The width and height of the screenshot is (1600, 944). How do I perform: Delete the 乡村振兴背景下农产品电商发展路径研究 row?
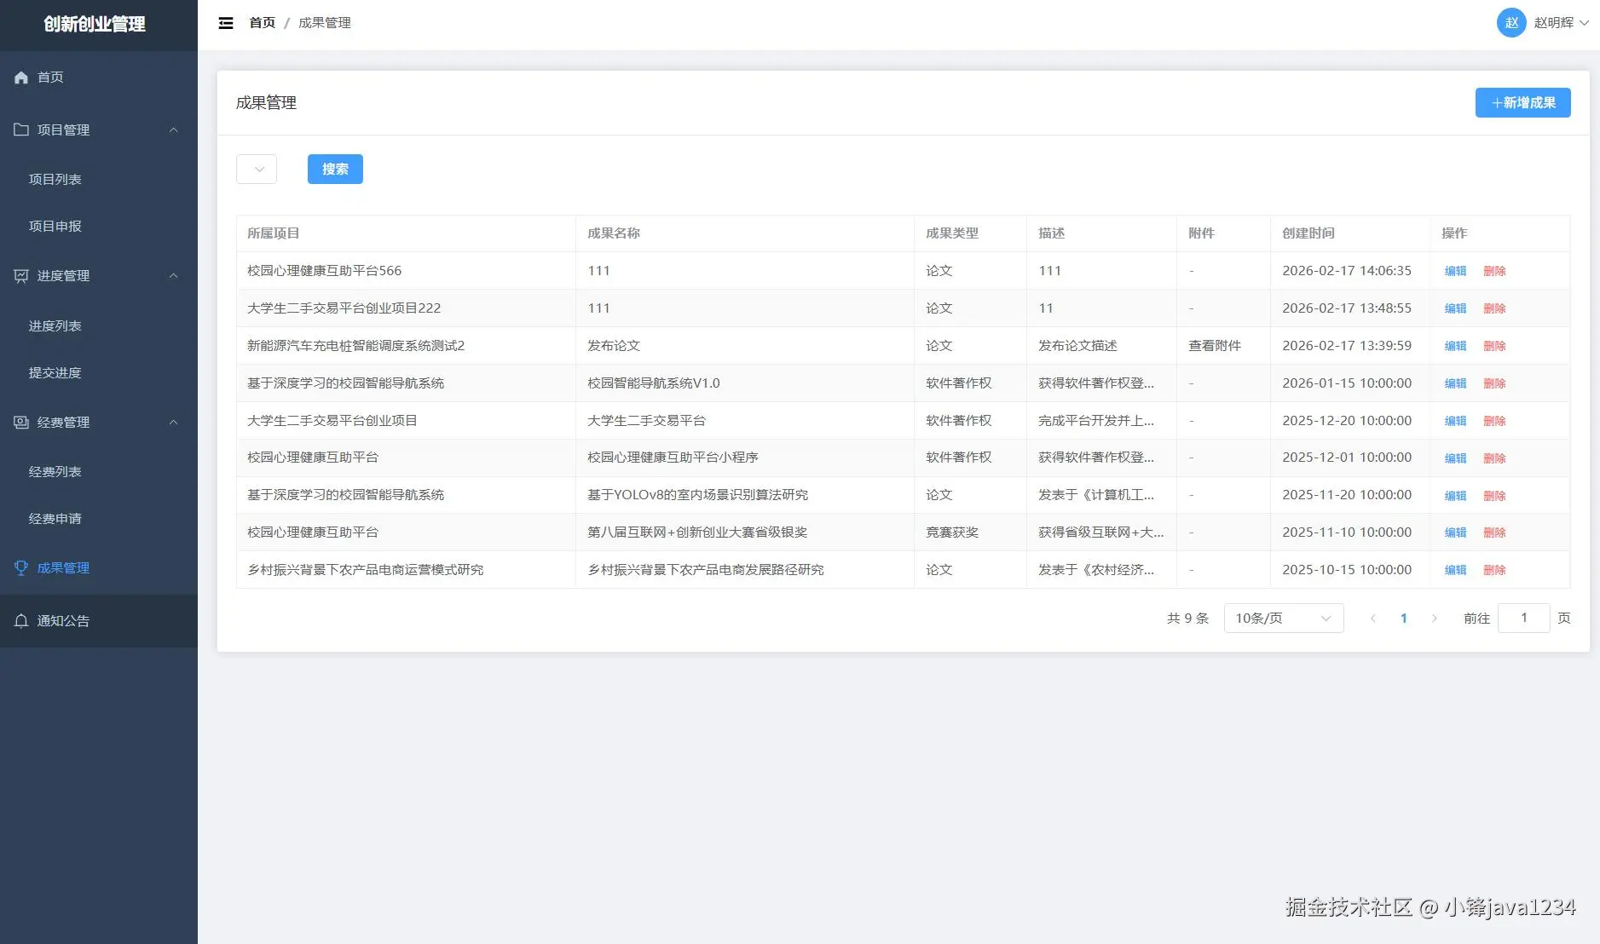coord(1494,570)
